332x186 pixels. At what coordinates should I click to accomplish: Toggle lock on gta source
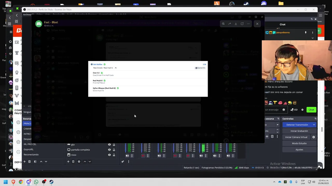point(114,145)
